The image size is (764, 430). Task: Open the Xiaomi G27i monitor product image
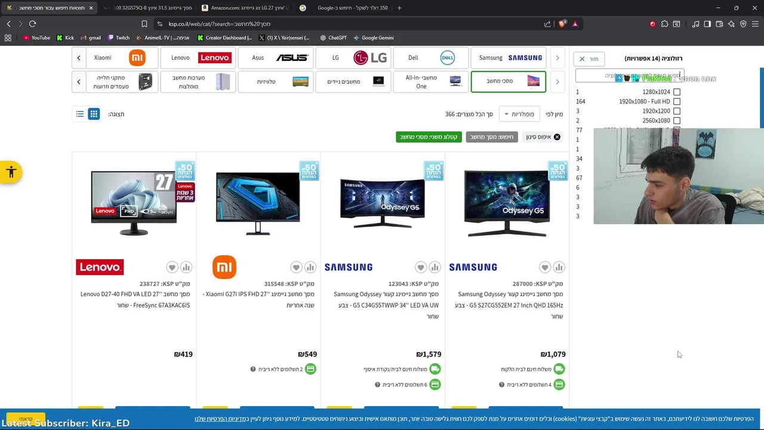pos(258,203)
